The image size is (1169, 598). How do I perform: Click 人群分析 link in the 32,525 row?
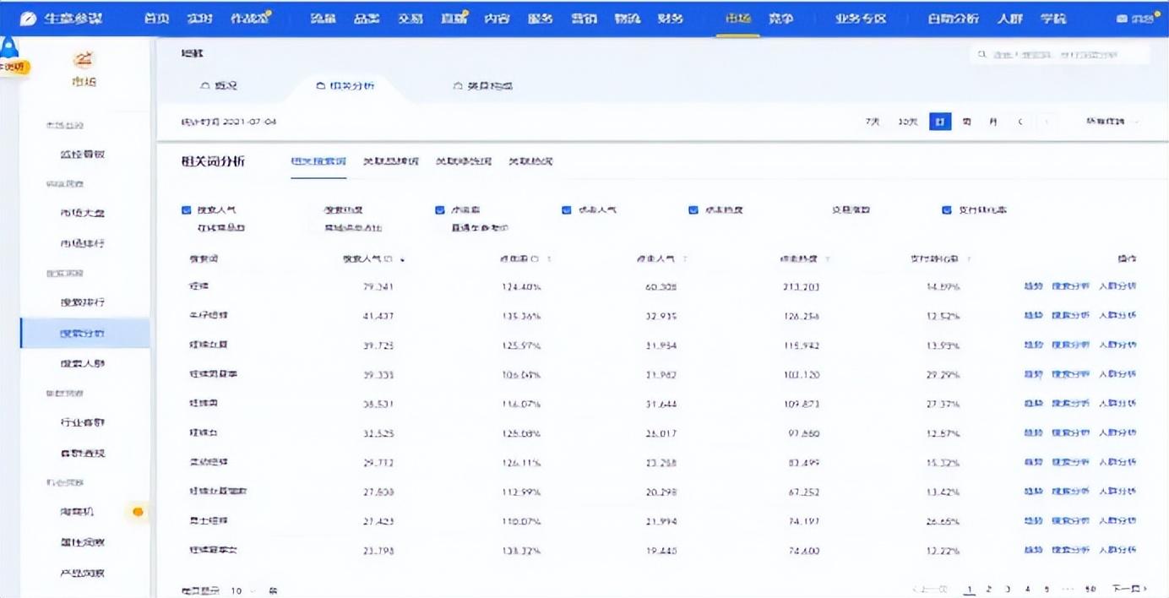coord(1117,432)
